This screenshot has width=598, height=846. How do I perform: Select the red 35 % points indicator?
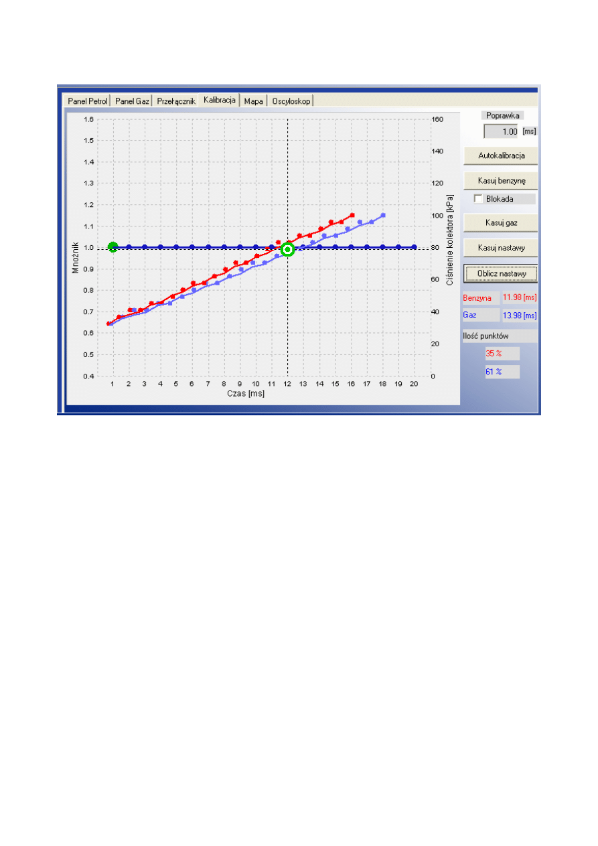tap(502, 354)
